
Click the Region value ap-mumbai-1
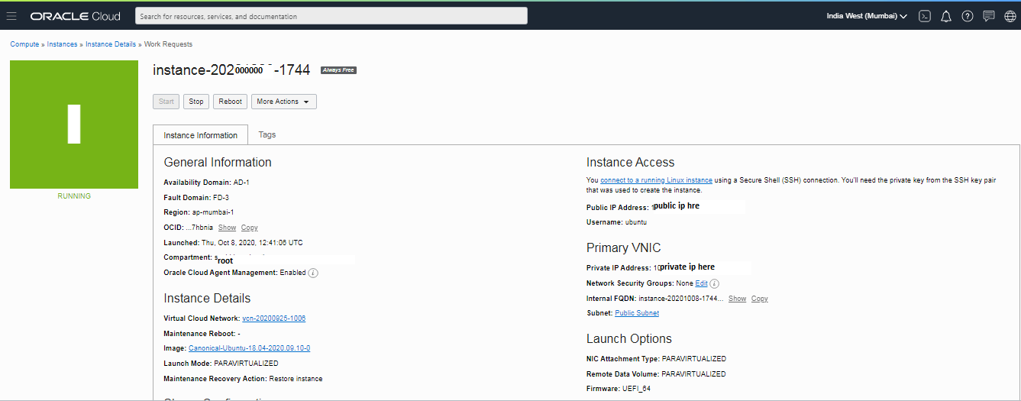(x=213, y=212)
